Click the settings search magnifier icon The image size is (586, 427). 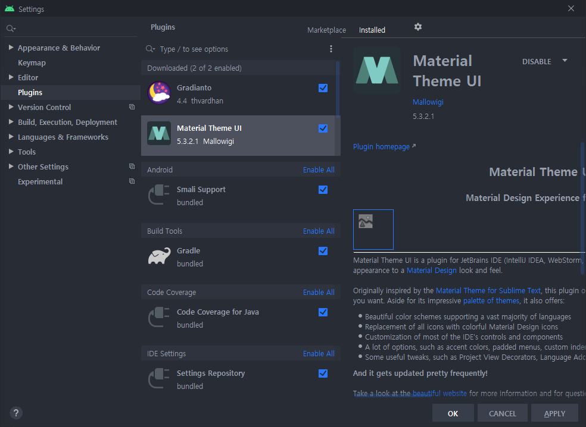coord(11,29)
